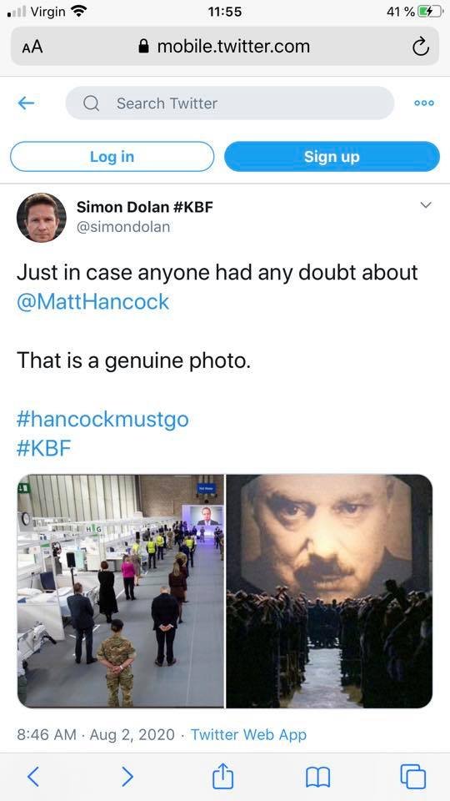Open Simon Dolan's profile picture
This screenshot has height=801, width=450.
pos(42,218)
